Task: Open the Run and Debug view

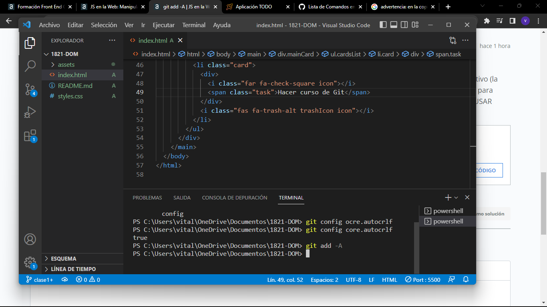Action: pyautogui.click(x=30, y=113)
